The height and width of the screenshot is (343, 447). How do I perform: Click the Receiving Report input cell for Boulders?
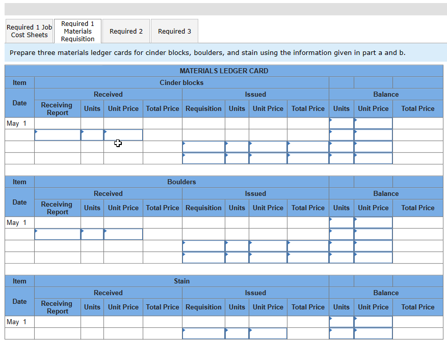57,234
